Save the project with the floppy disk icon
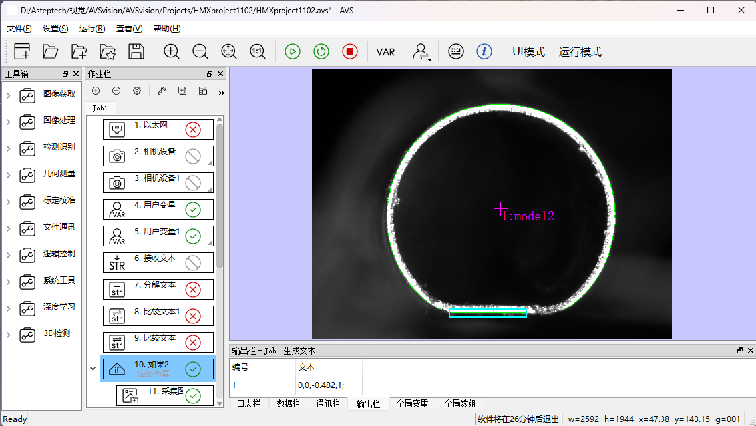 click(136, 51)
